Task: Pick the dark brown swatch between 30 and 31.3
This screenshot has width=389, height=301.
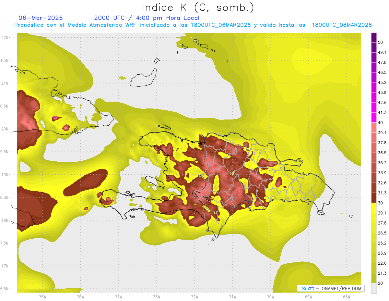Action: pyautogui.click(x=374, y=198)
